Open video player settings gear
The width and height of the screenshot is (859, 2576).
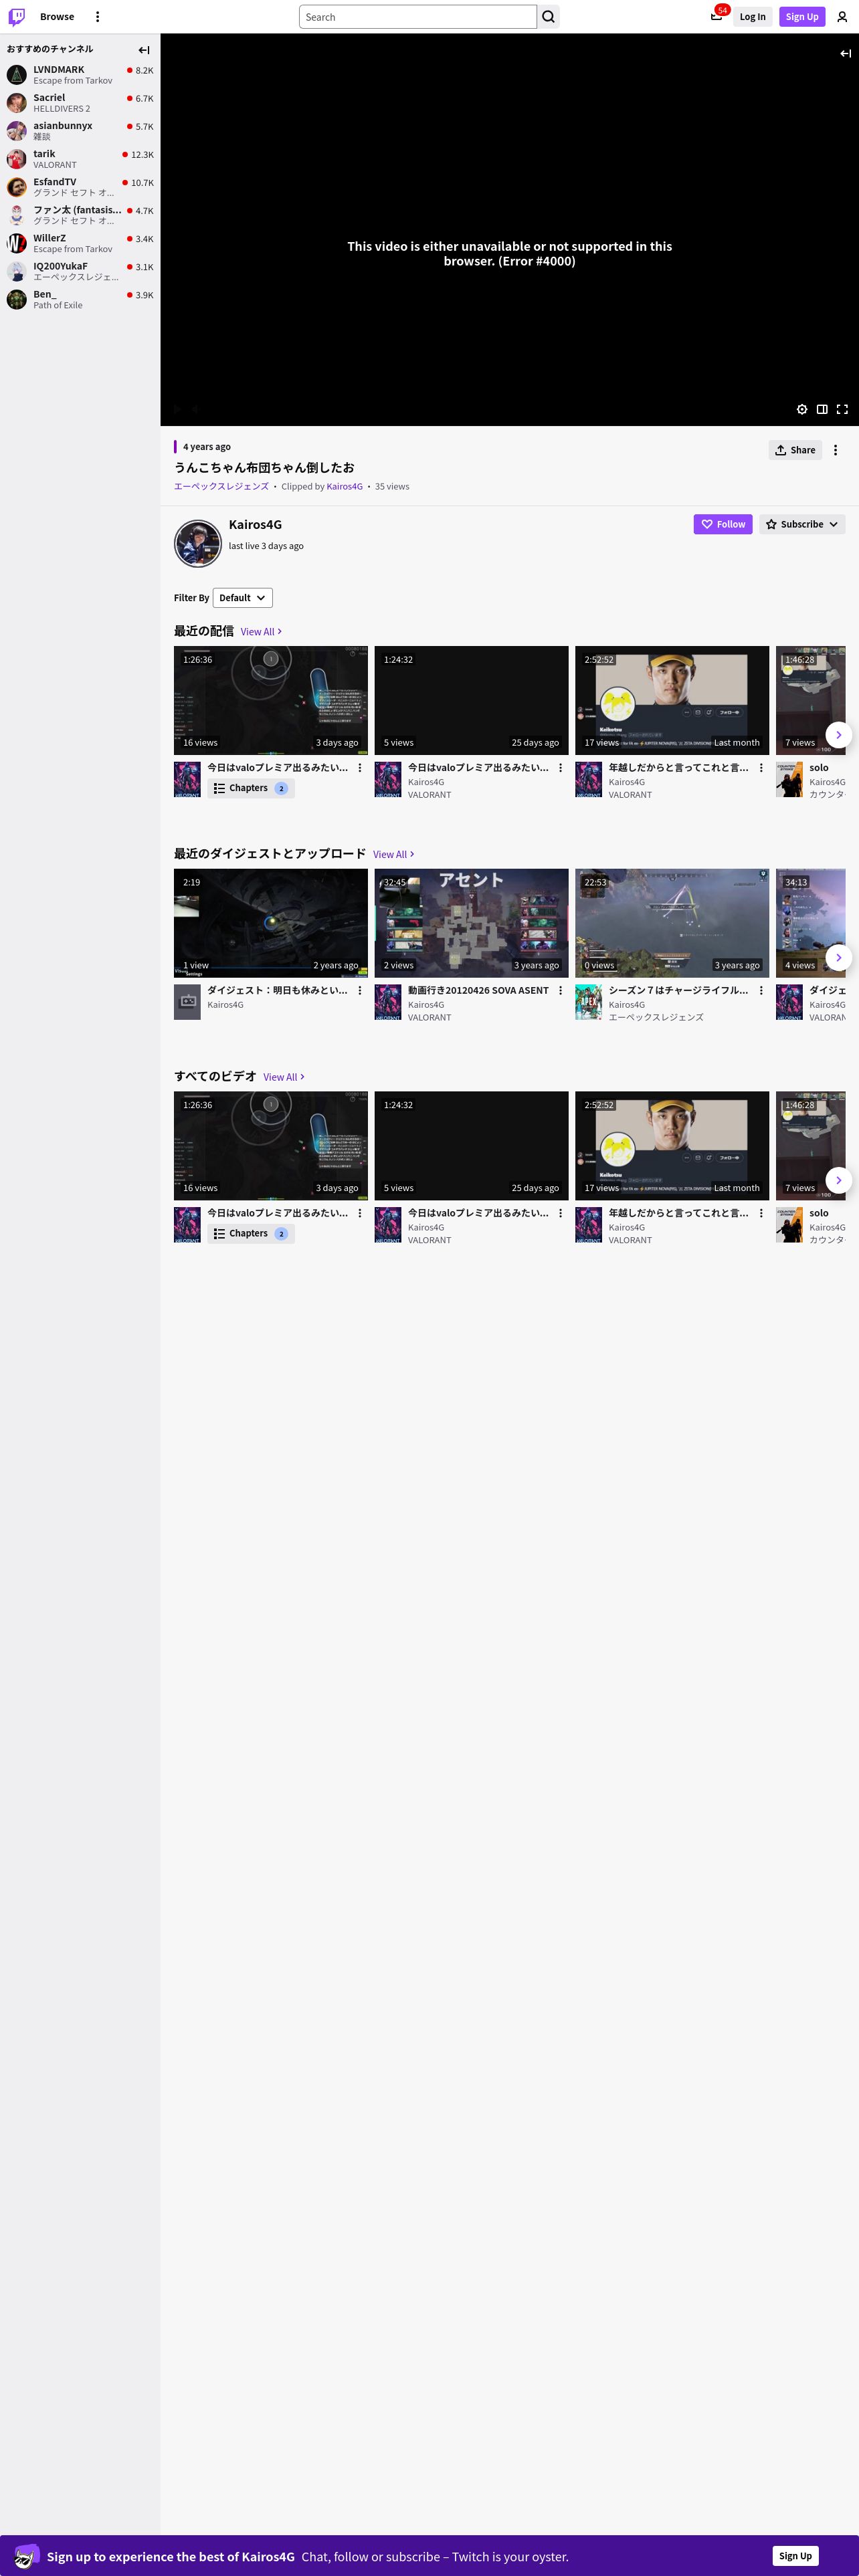802,409
